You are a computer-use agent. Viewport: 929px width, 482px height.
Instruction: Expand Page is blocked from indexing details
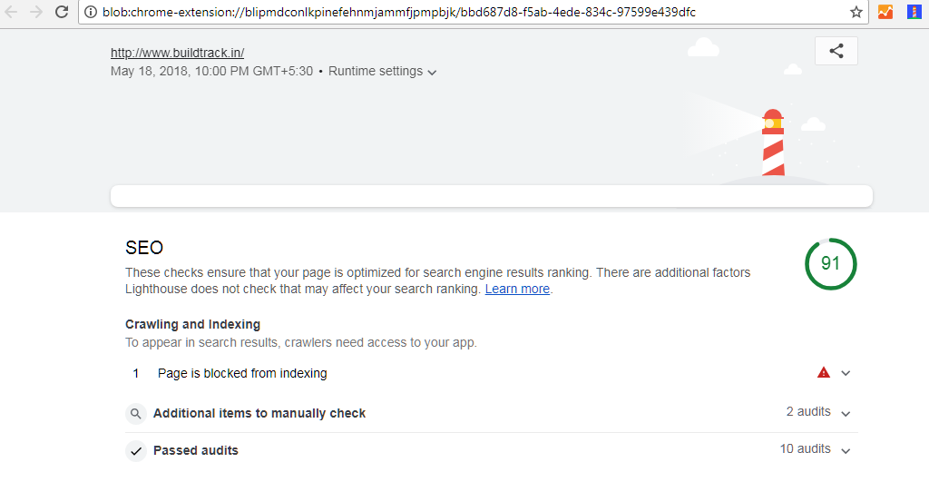click(x=846, y=373)
